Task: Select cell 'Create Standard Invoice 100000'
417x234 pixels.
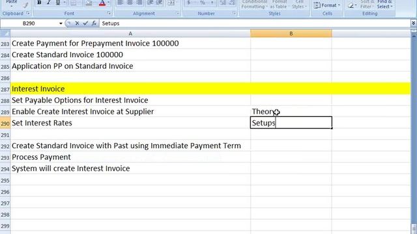Action: coord(130,55)
